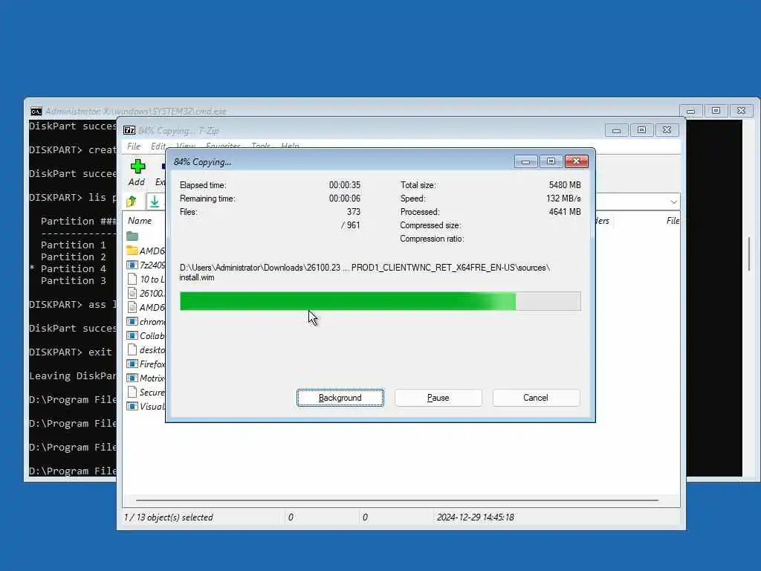Pause the copy operation
Viewport: 761px width, 571px height.
tap(438, 398)
